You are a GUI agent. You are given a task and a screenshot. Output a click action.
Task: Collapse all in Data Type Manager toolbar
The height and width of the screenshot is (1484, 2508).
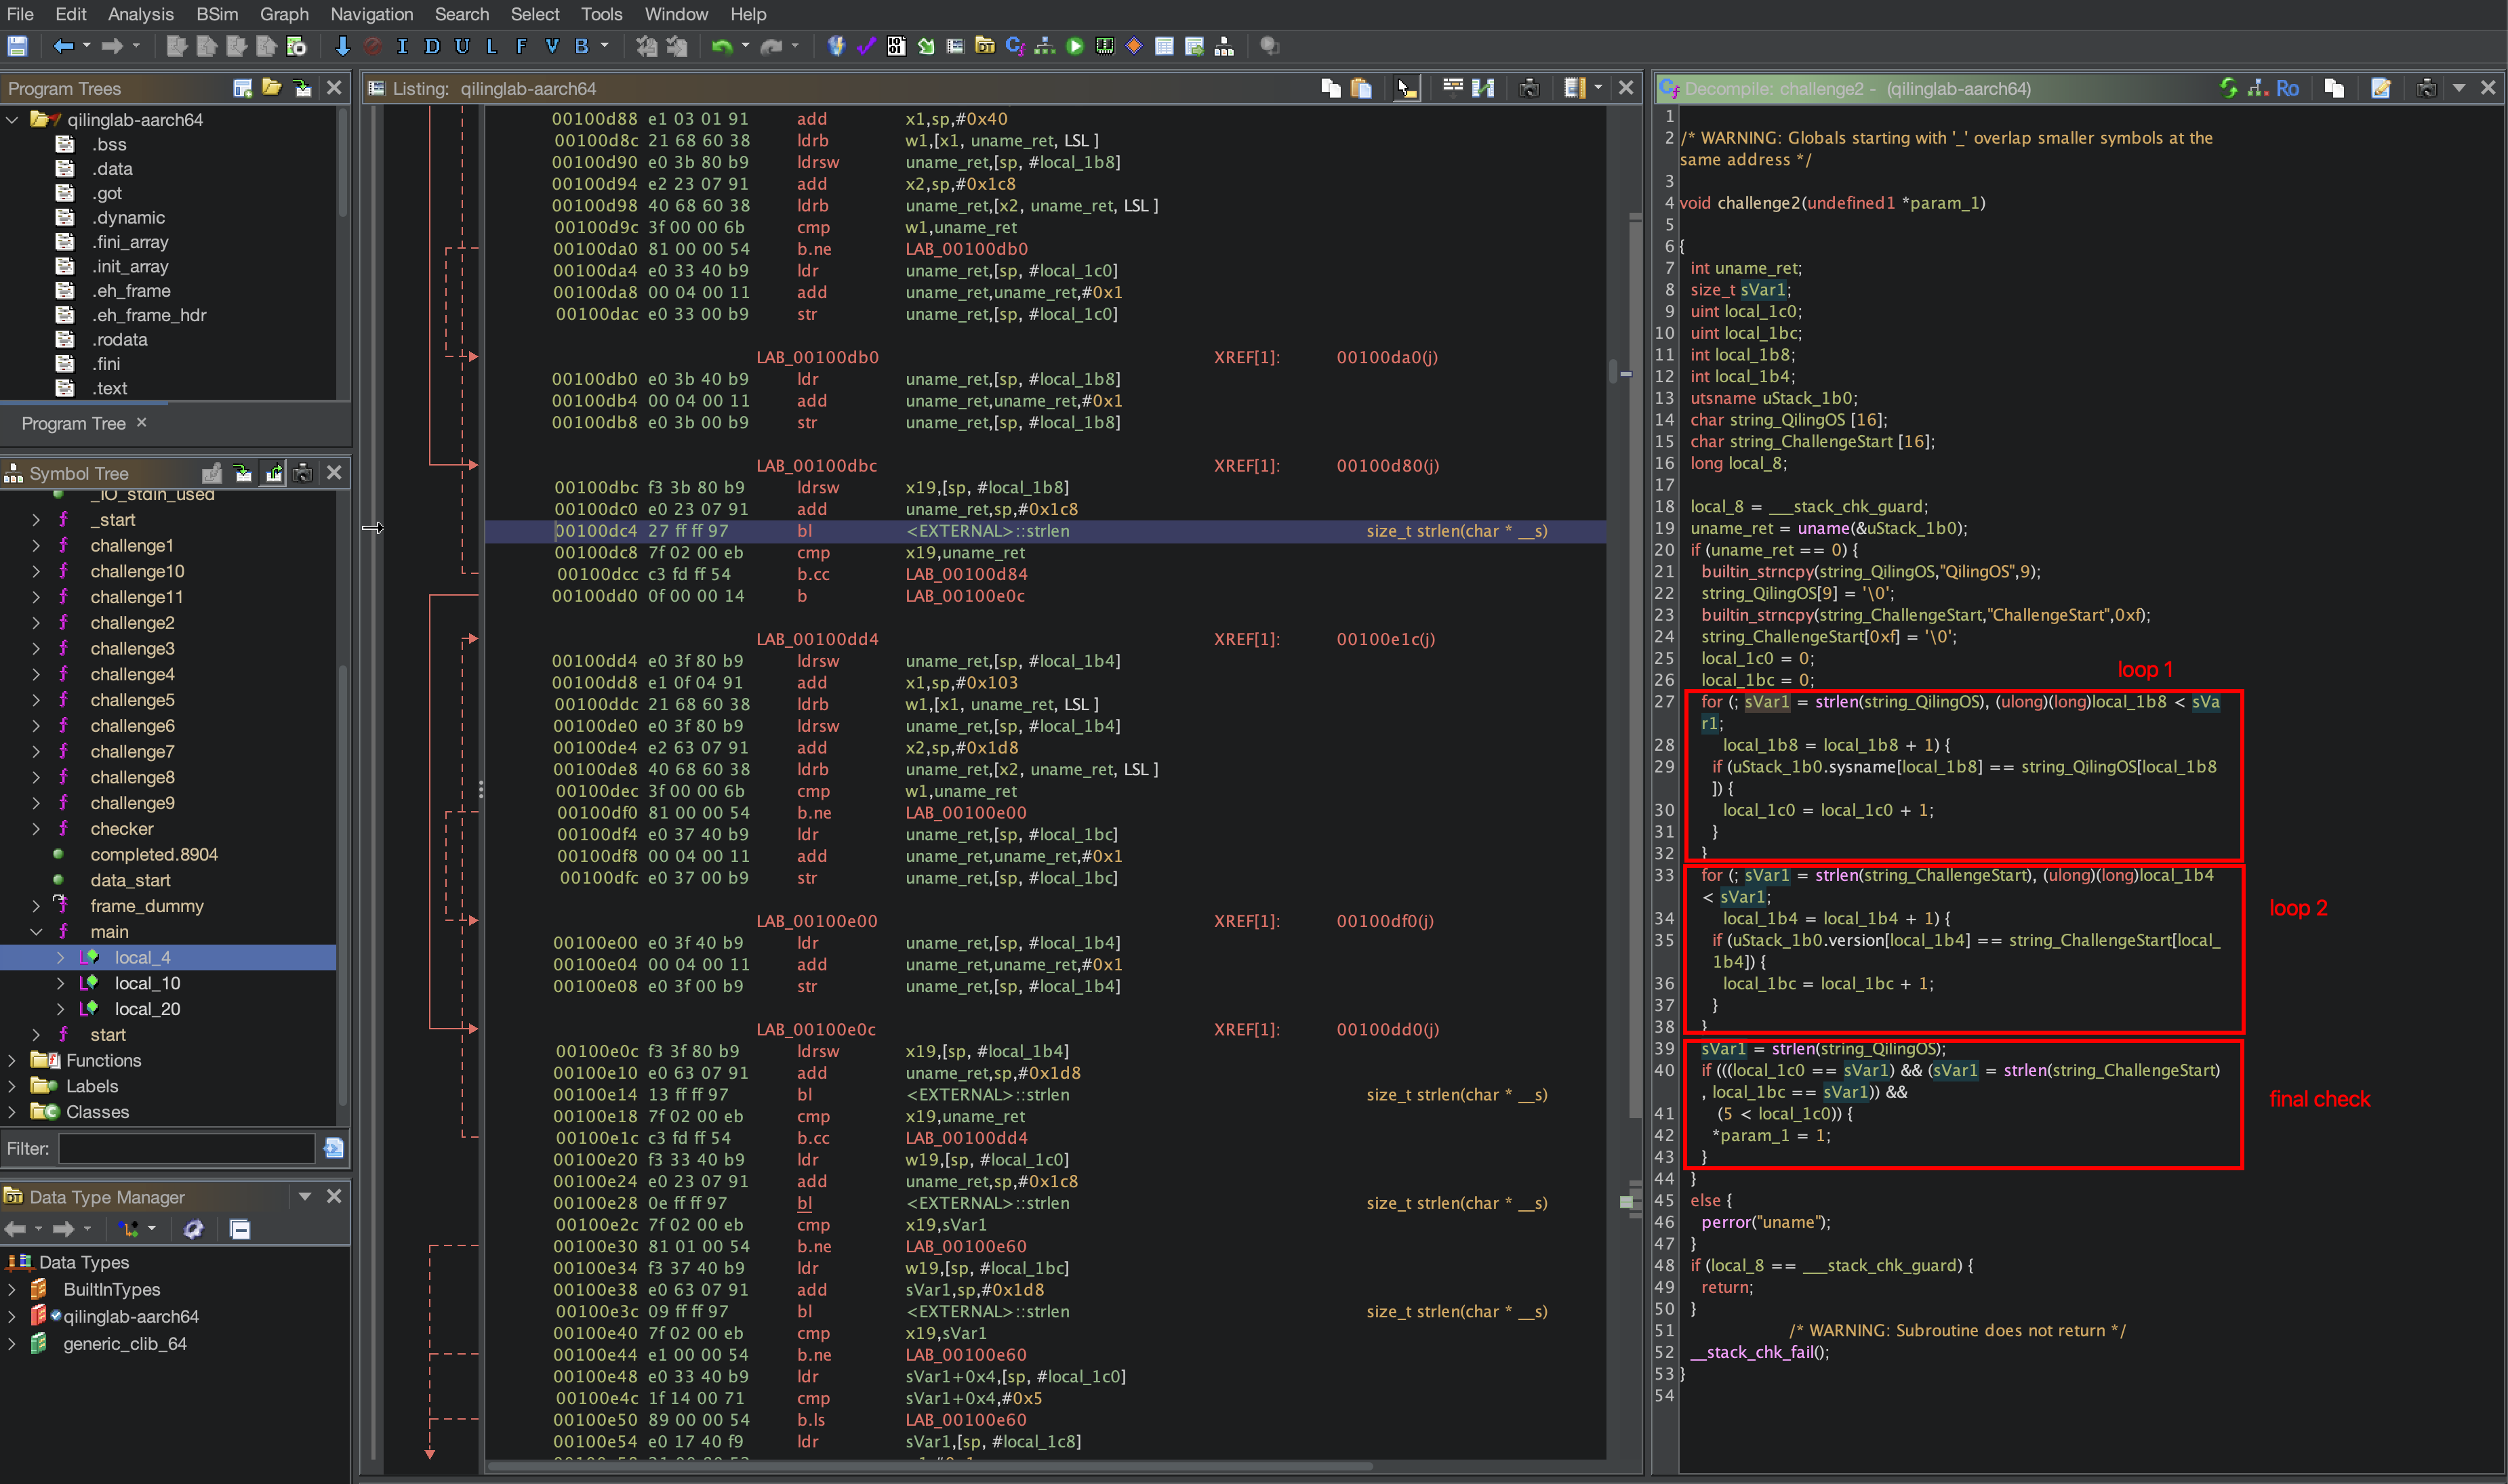[240, 1229]
